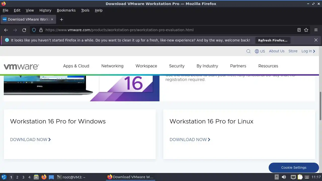This screenshot has height=181, width=322.
Task: Open the Workspace navigation menu
Action: (x=146, y=66)
